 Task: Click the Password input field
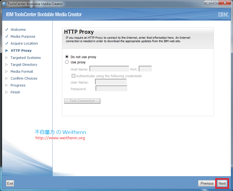click(x=111, y=88)
